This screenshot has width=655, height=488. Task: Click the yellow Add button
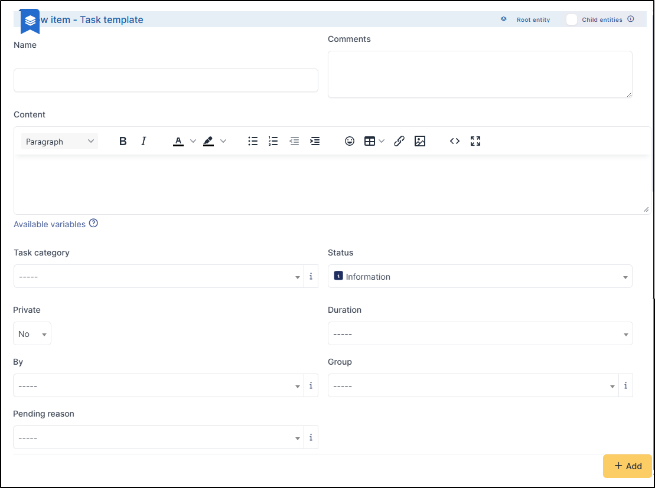[x=627, y=466]
